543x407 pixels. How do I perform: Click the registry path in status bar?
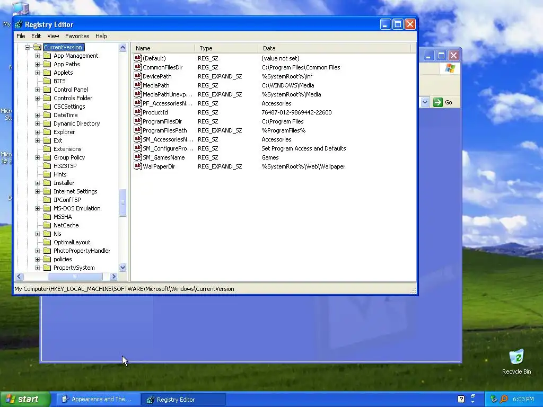click(124, 289)
